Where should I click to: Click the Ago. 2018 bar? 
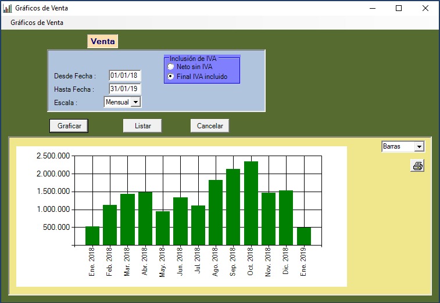[216, 212]
